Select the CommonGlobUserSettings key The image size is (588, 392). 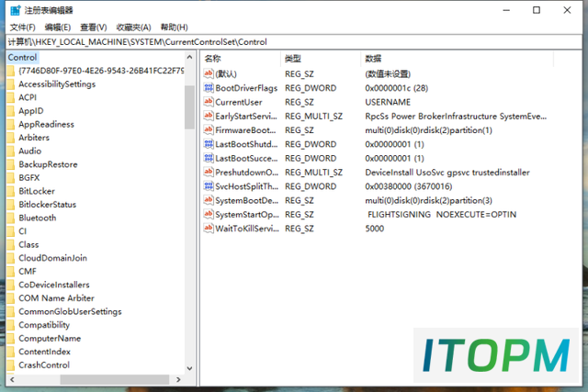tap(70, 311)
